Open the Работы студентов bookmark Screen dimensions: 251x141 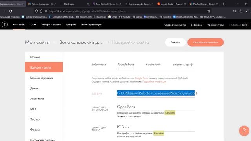point(186,17)
